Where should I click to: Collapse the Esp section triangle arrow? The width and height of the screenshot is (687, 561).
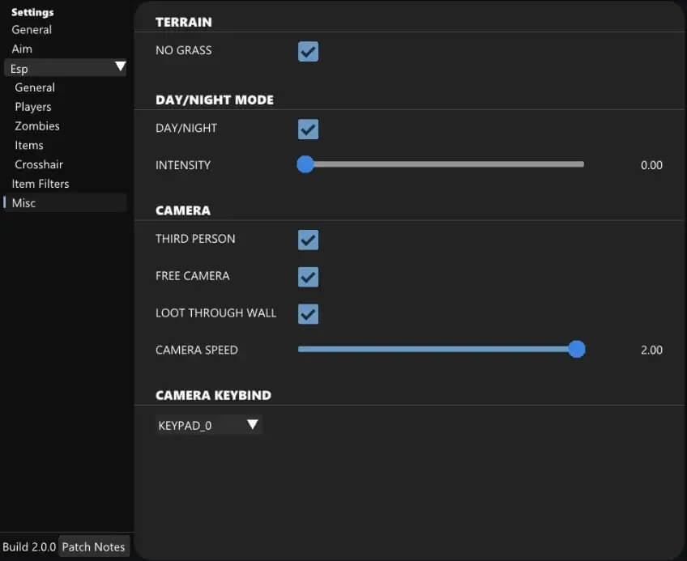(120, 67)
